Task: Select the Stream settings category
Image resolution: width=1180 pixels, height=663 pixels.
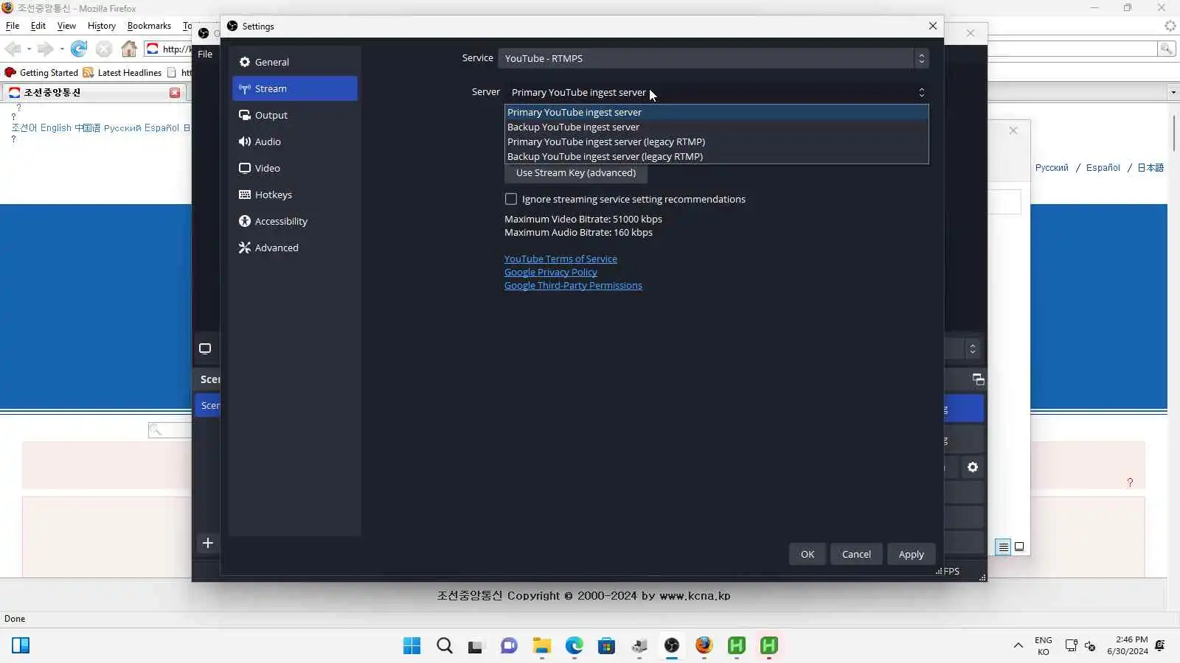Action: click(x=294, y=88)
